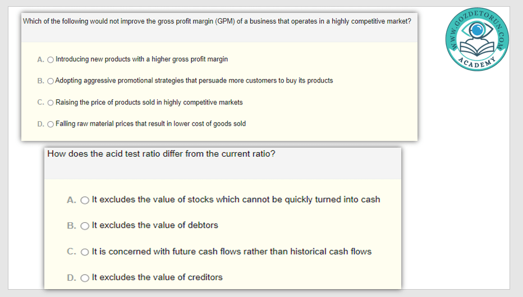523x297 pixels.
Task: Click the acid test ratio question text
Action: click(161, 153)
